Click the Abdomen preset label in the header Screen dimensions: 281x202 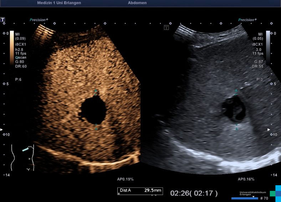[x=137, y=3]
